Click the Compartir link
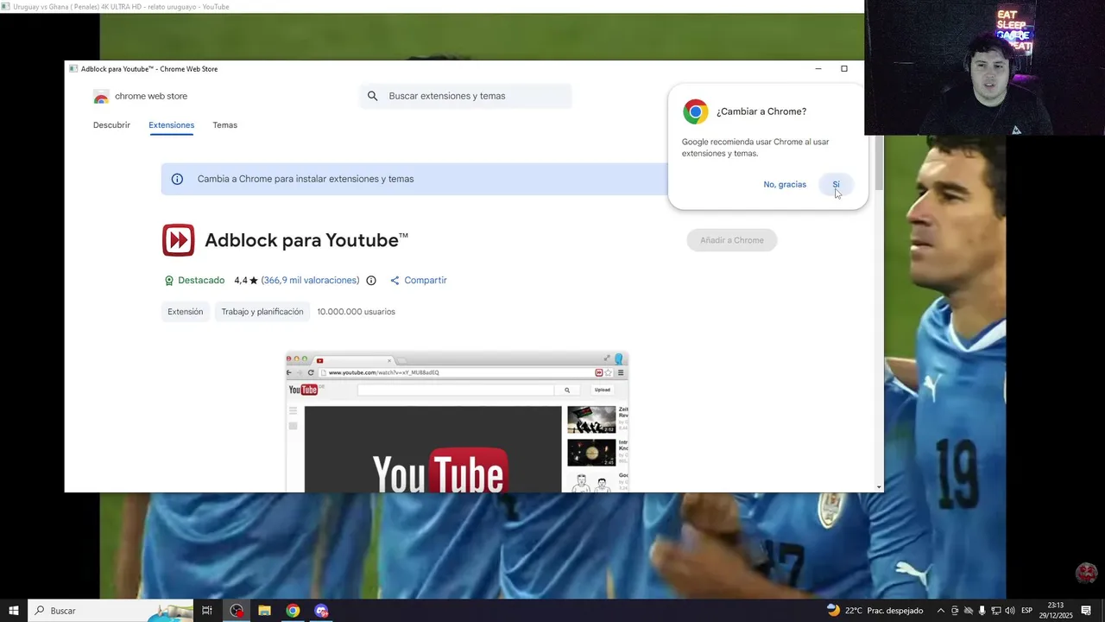This screenshot has width=1105, height=622. click(x=426, y=281)
